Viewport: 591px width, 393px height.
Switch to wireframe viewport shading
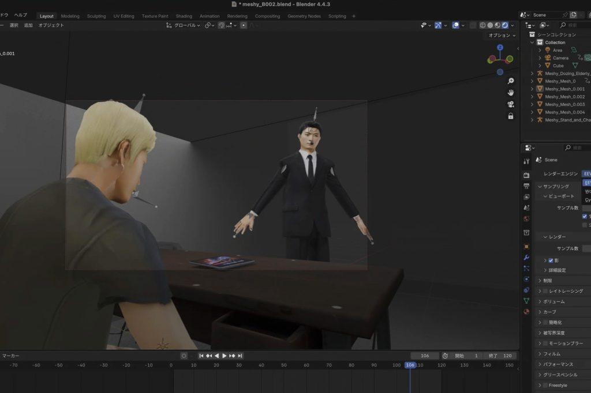click(x=481, y=25)
